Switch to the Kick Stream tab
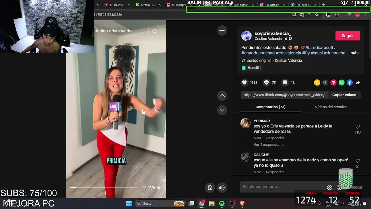Viewport: 371px width, 209px height. [148, 5]
